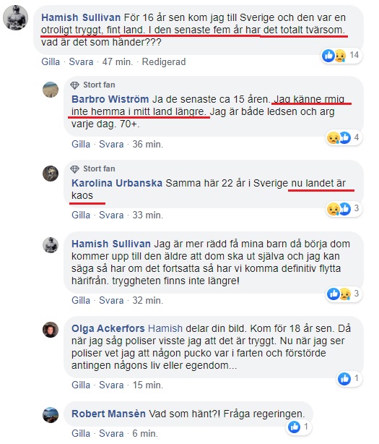Reply to top comment with Svara
Screen dimensions: 379x444
[x=81, y=61]
